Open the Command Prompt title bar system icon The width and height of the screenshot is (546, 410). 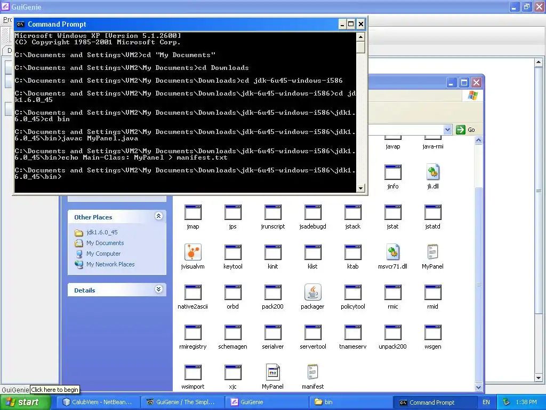click(20, 24)
